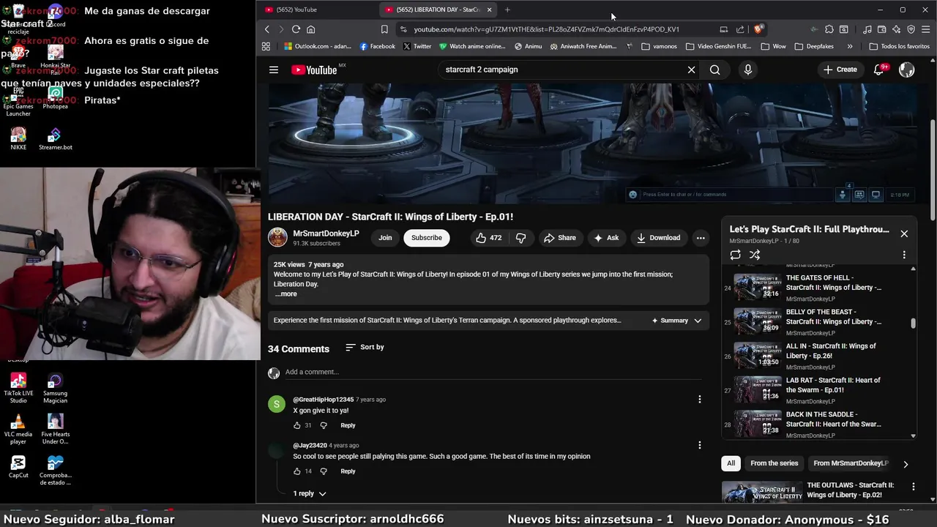The image size is (937, 527).
Task: Reload the page in browser
Action: [296, 29]
